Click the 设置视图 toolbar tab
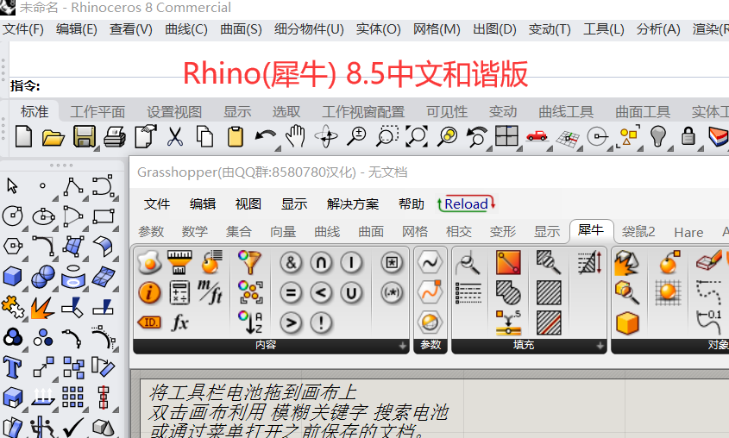This screenshot has height=438, width=729. [174, 112]
